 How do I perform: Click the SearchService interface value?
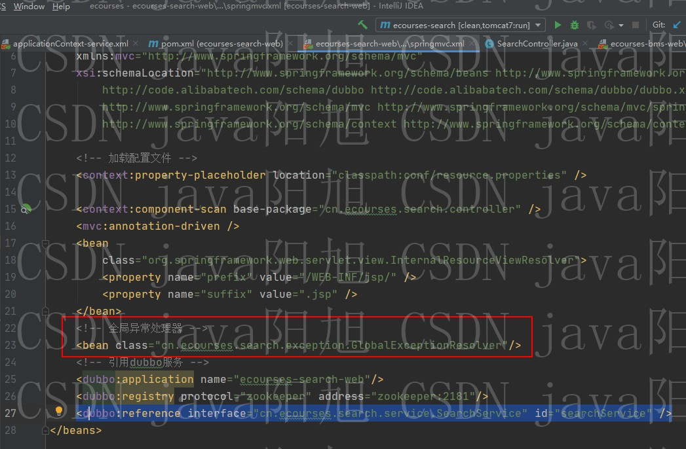pos(391,413)
